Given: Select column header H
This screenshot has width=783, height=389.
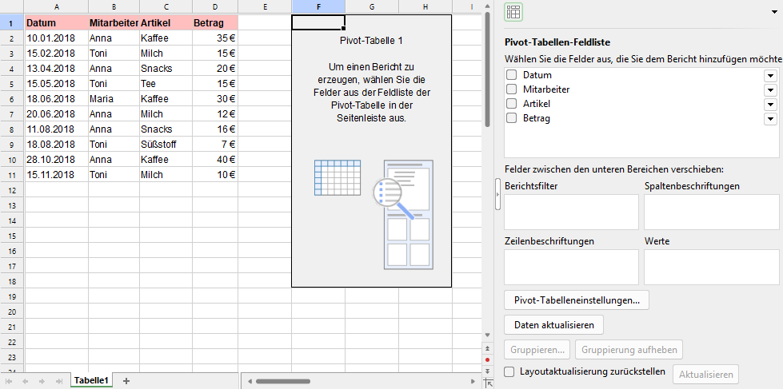Looking at the screenshot, I should coord(425,6).
